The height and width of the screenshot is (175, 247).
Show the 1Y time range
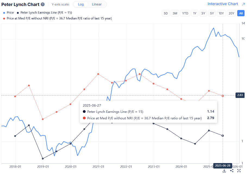(x=195, y=13)
